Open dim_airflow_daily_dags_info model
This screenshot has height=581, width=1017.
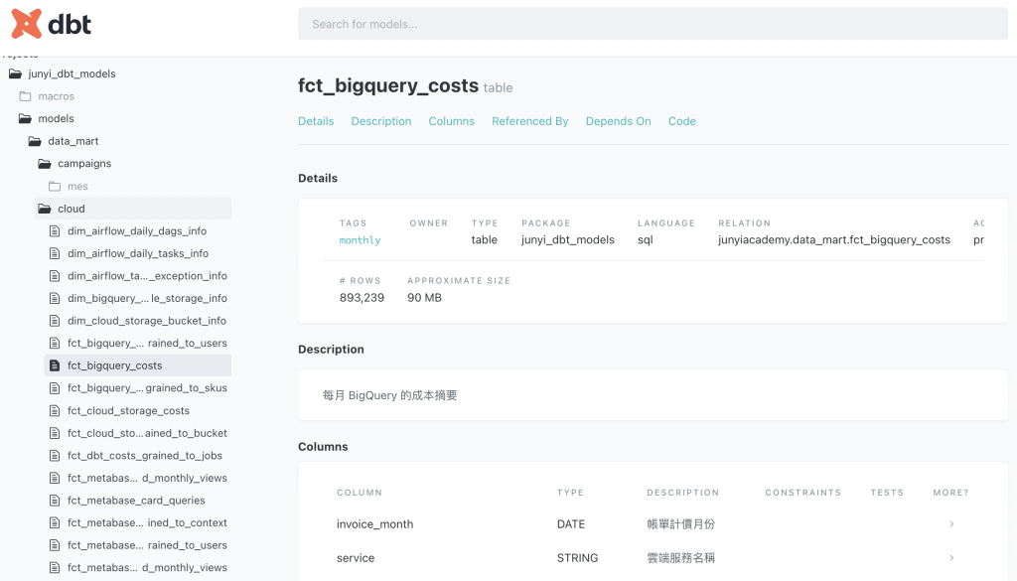[137, 230]
